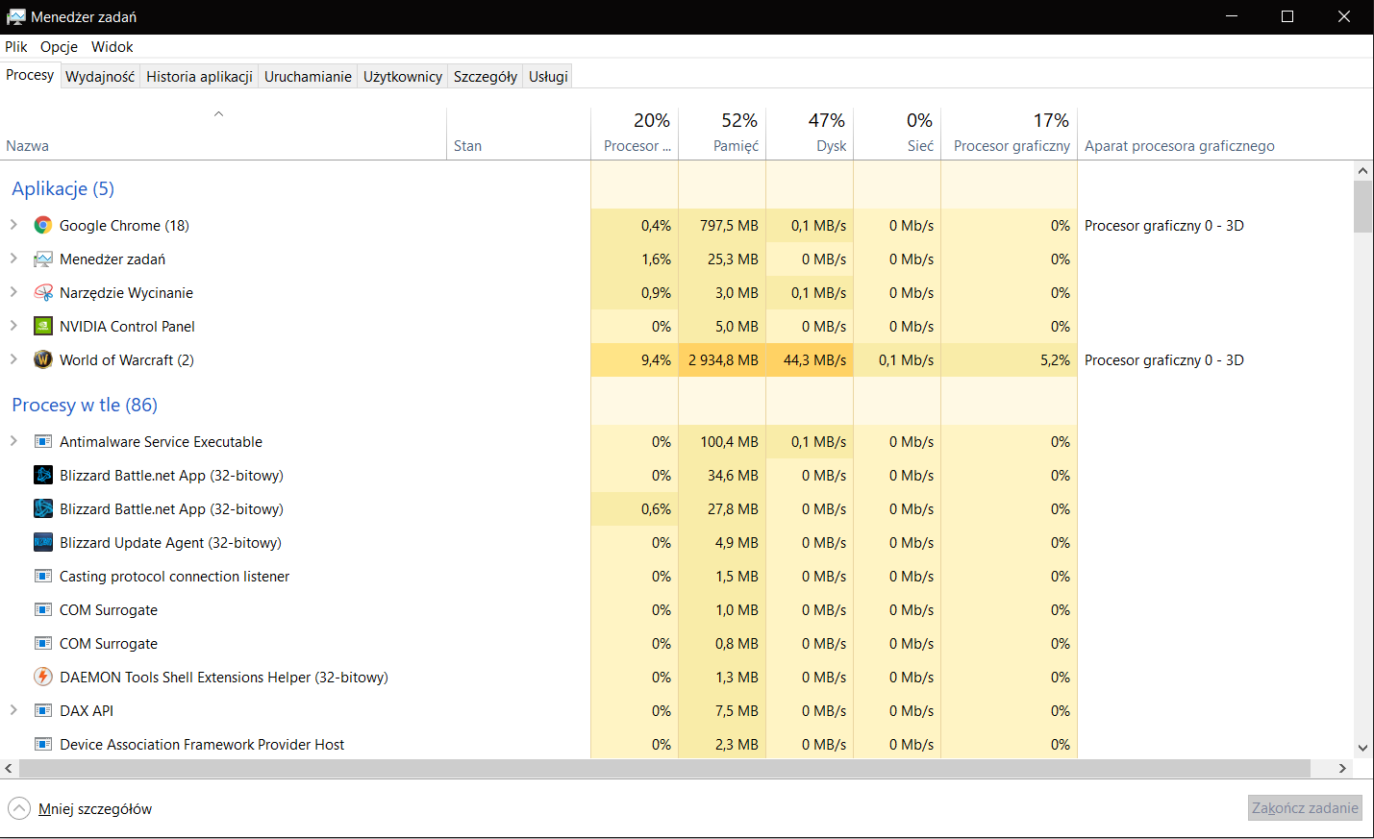Click the vertical scrollbar thumb
1374x839 pixels.
(x=1362, y=207)
